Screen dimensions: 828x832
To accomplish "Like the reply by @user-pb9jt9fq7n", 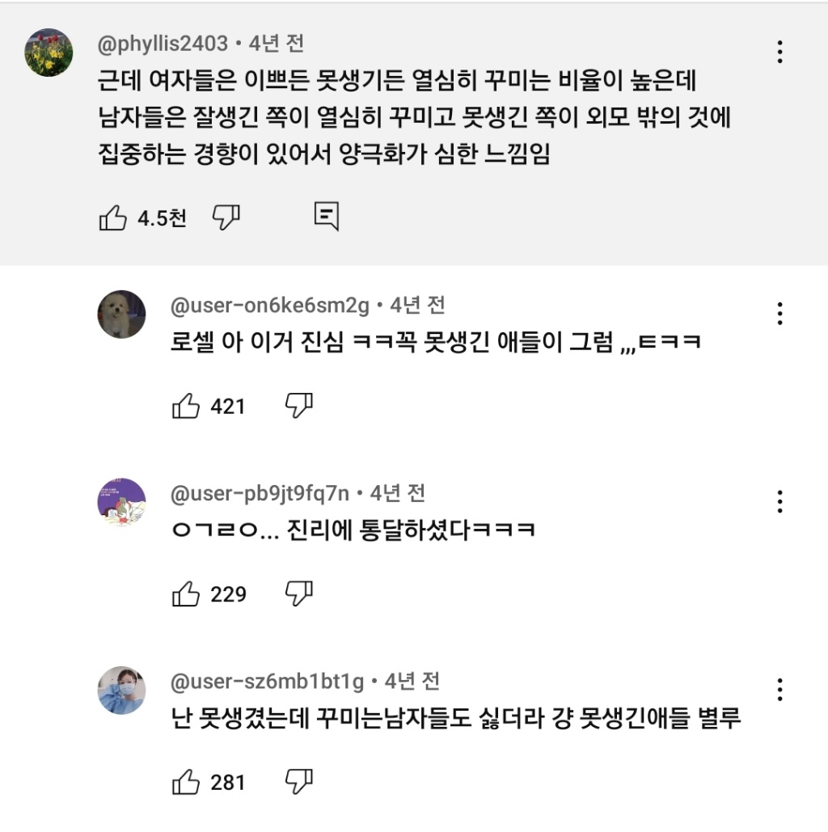I will (186, 594).
